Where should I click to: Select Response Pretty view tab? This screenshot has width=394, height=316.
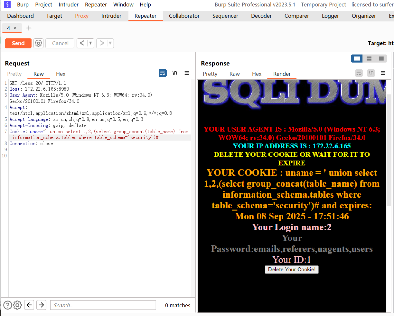click(x=210, y=74)
